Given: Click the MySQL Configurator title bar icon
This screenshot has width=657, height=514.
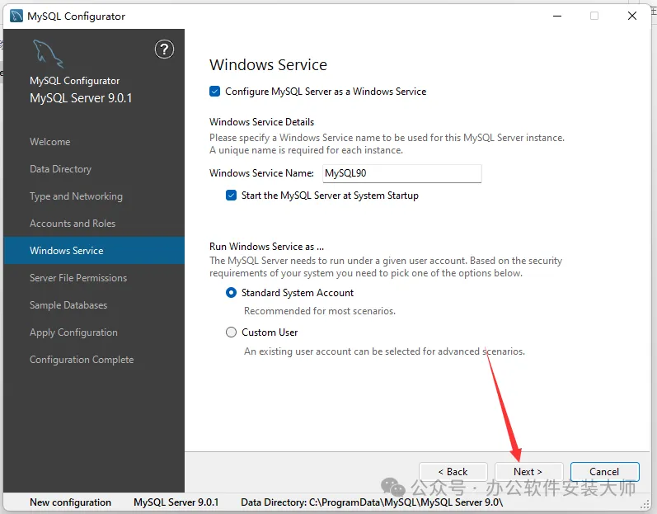Looking at the screenshot, I should pyautogui.click(x=16, y=16).
